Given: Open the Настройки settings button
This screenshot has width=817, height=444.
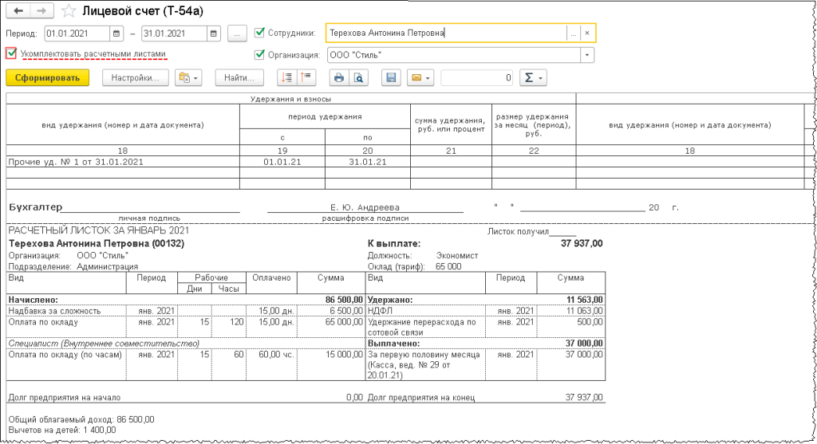Looking at the screenshot, I should (136, 77).
